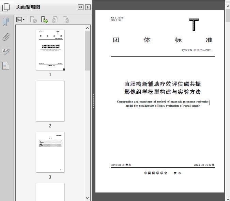Open the thumbnail options dropdown menu
The width and height of the screenshot is (230, 201).
coord(20,20)
